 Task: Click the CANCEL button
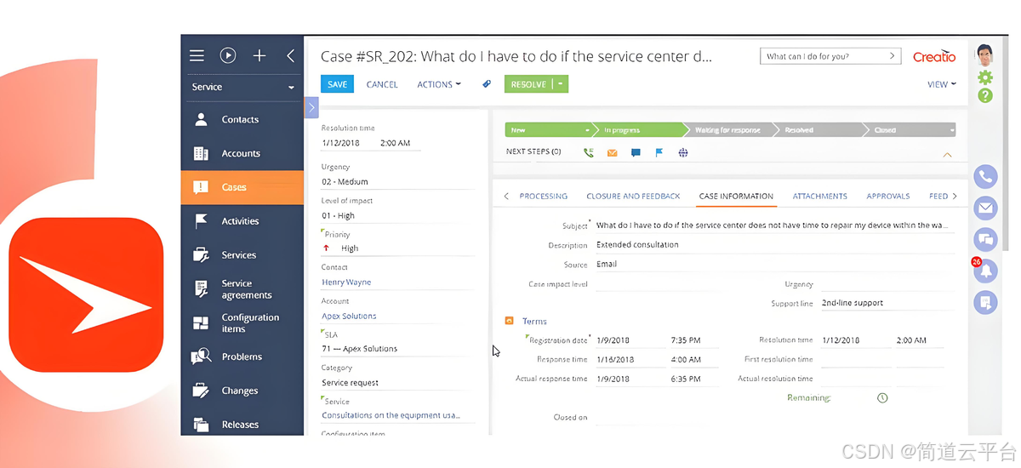click(382, 84)
